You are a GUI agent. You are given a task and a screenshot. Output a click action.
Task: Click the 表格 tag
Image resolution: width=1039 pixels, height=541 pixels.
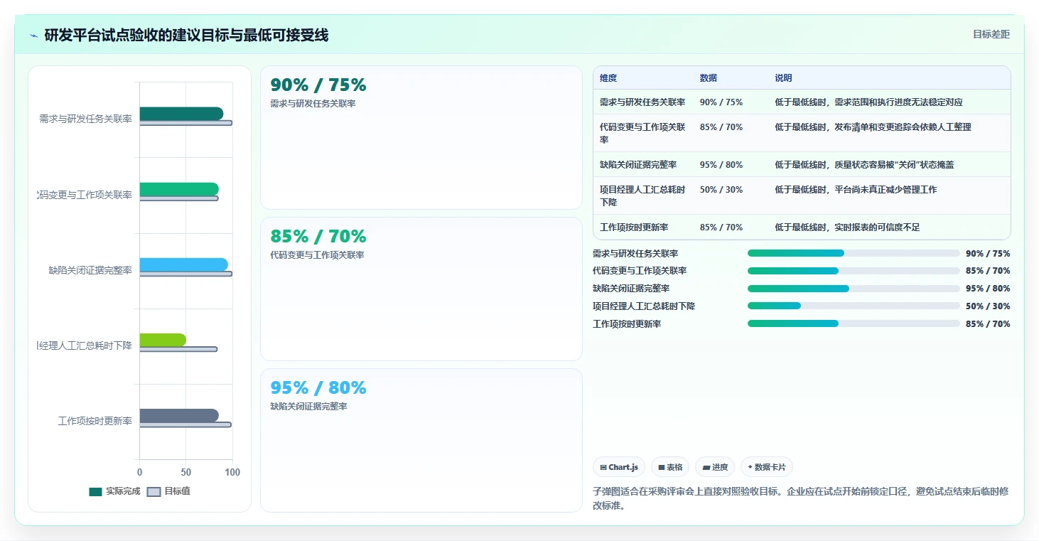670,467
